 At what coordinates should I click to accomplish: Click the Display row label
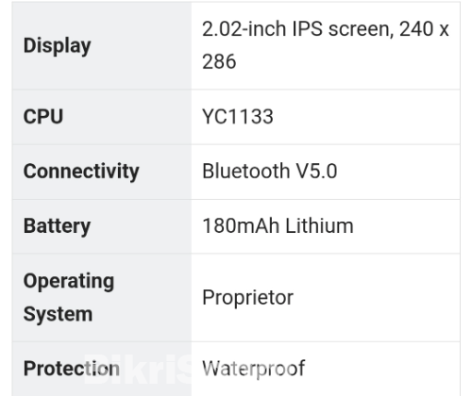coord(58,46)
